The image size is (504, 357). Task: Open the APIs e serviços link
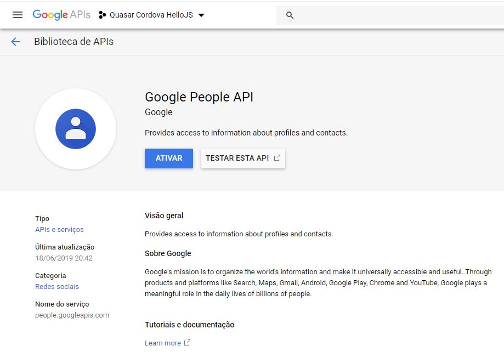click(x=59, y=230)
